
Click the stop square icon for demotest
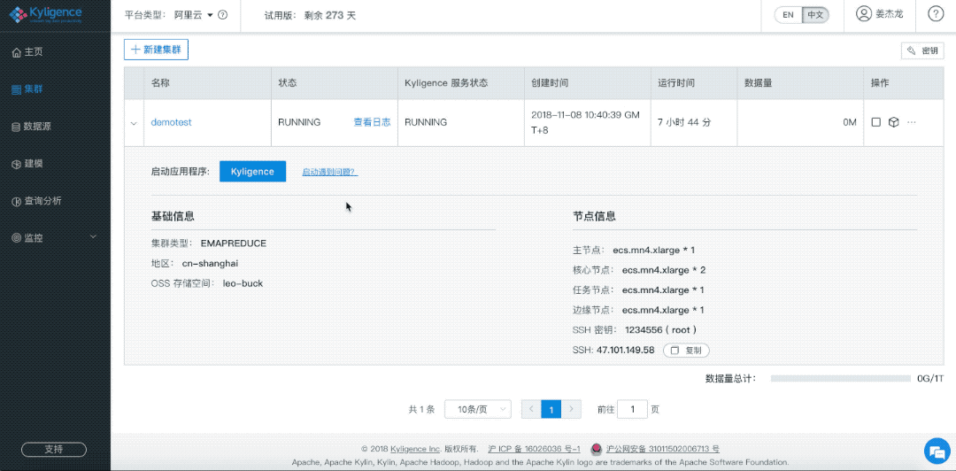(876, 122)
